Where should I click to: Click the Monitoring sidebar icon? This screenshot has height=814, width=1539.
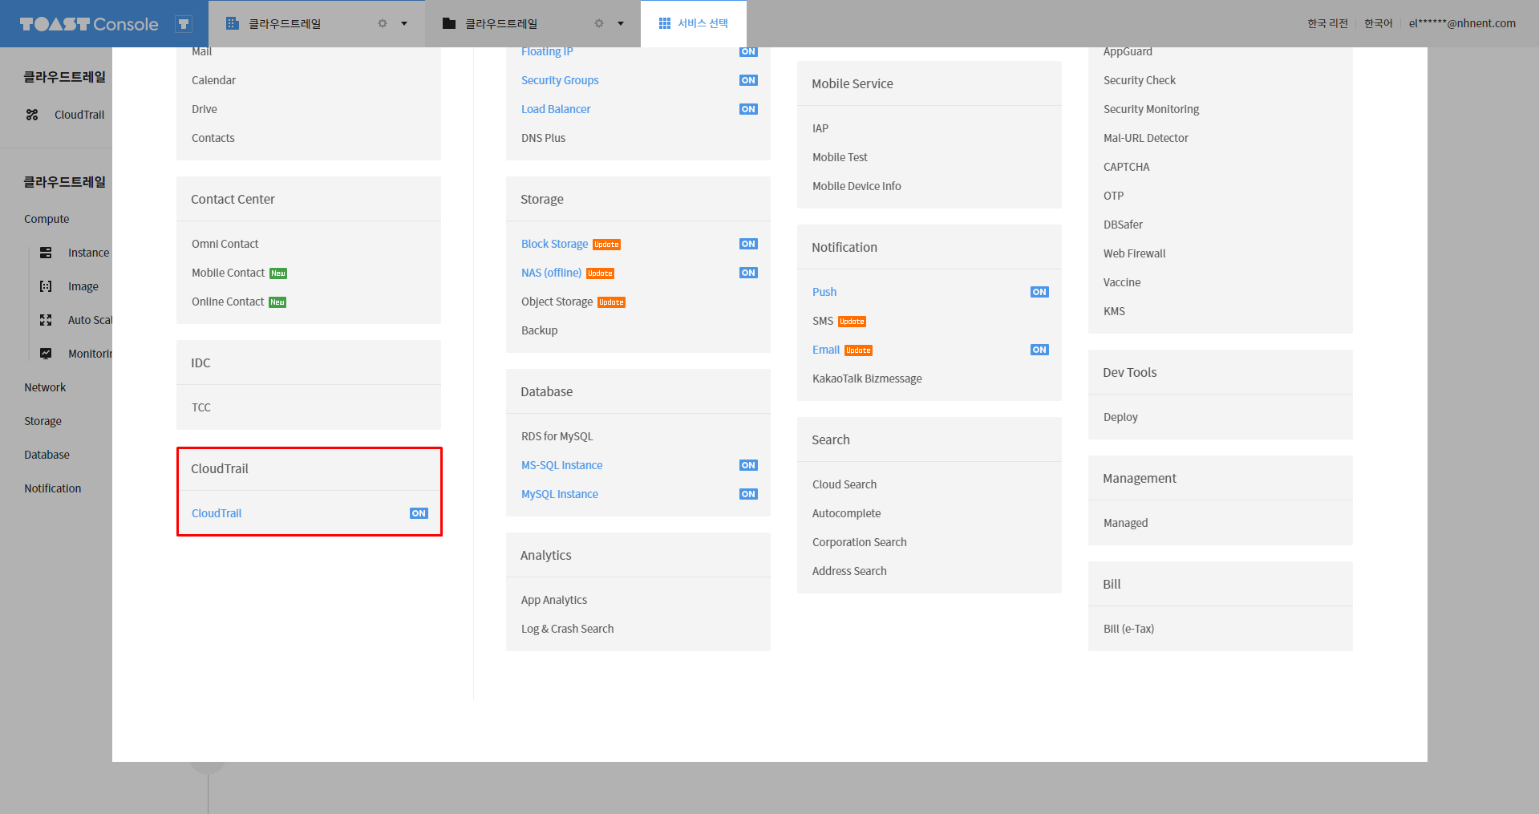[46, 354]
